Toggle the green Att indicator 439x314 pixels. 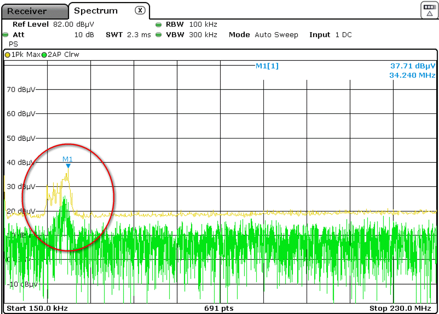[5, 35]
